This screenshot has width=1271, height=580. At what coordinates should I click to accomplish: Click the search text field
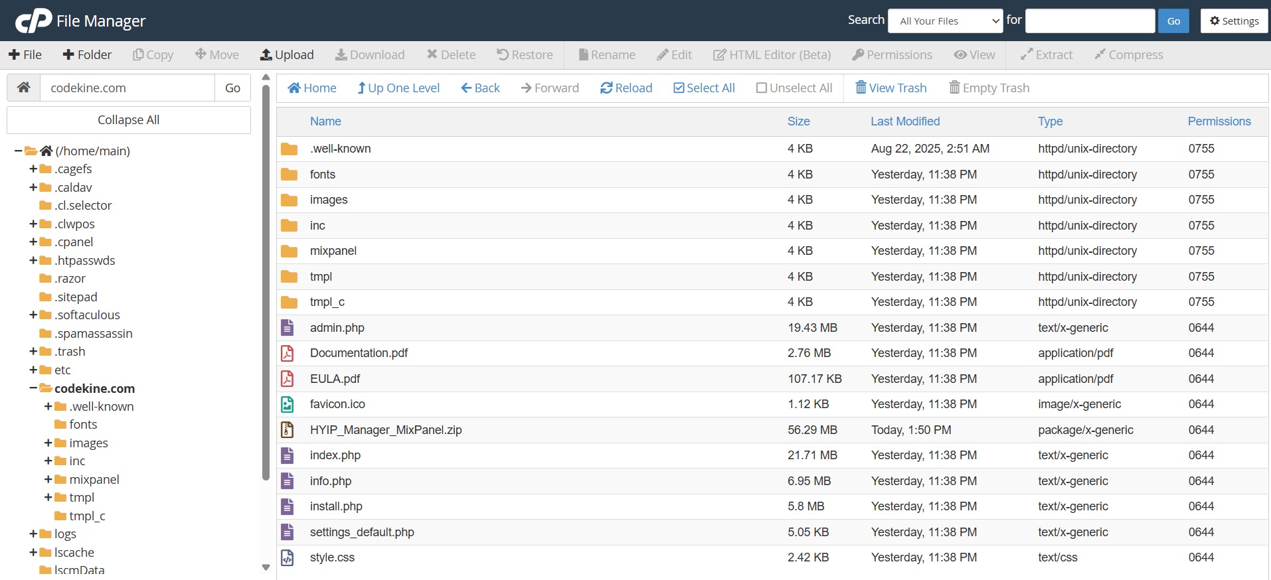click(1090, 21)
